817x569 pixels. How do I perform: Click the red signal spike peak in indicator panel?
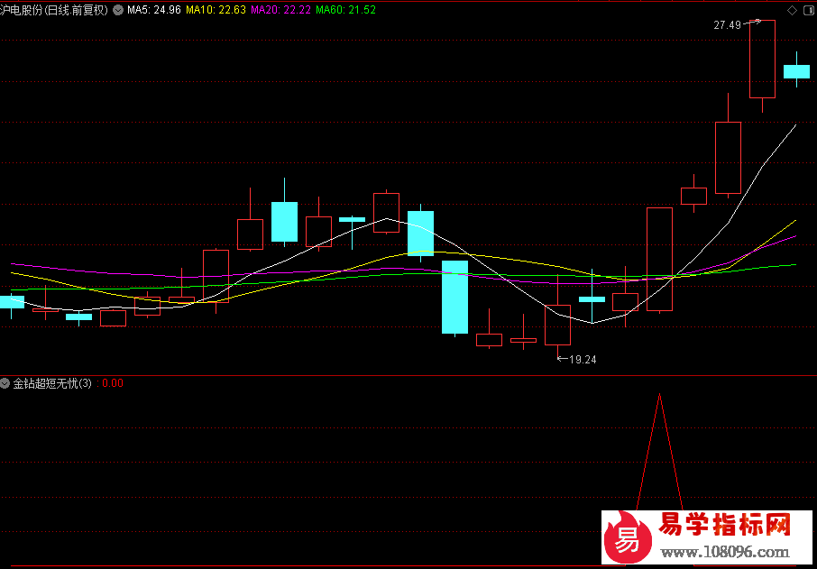pos(659,397)
